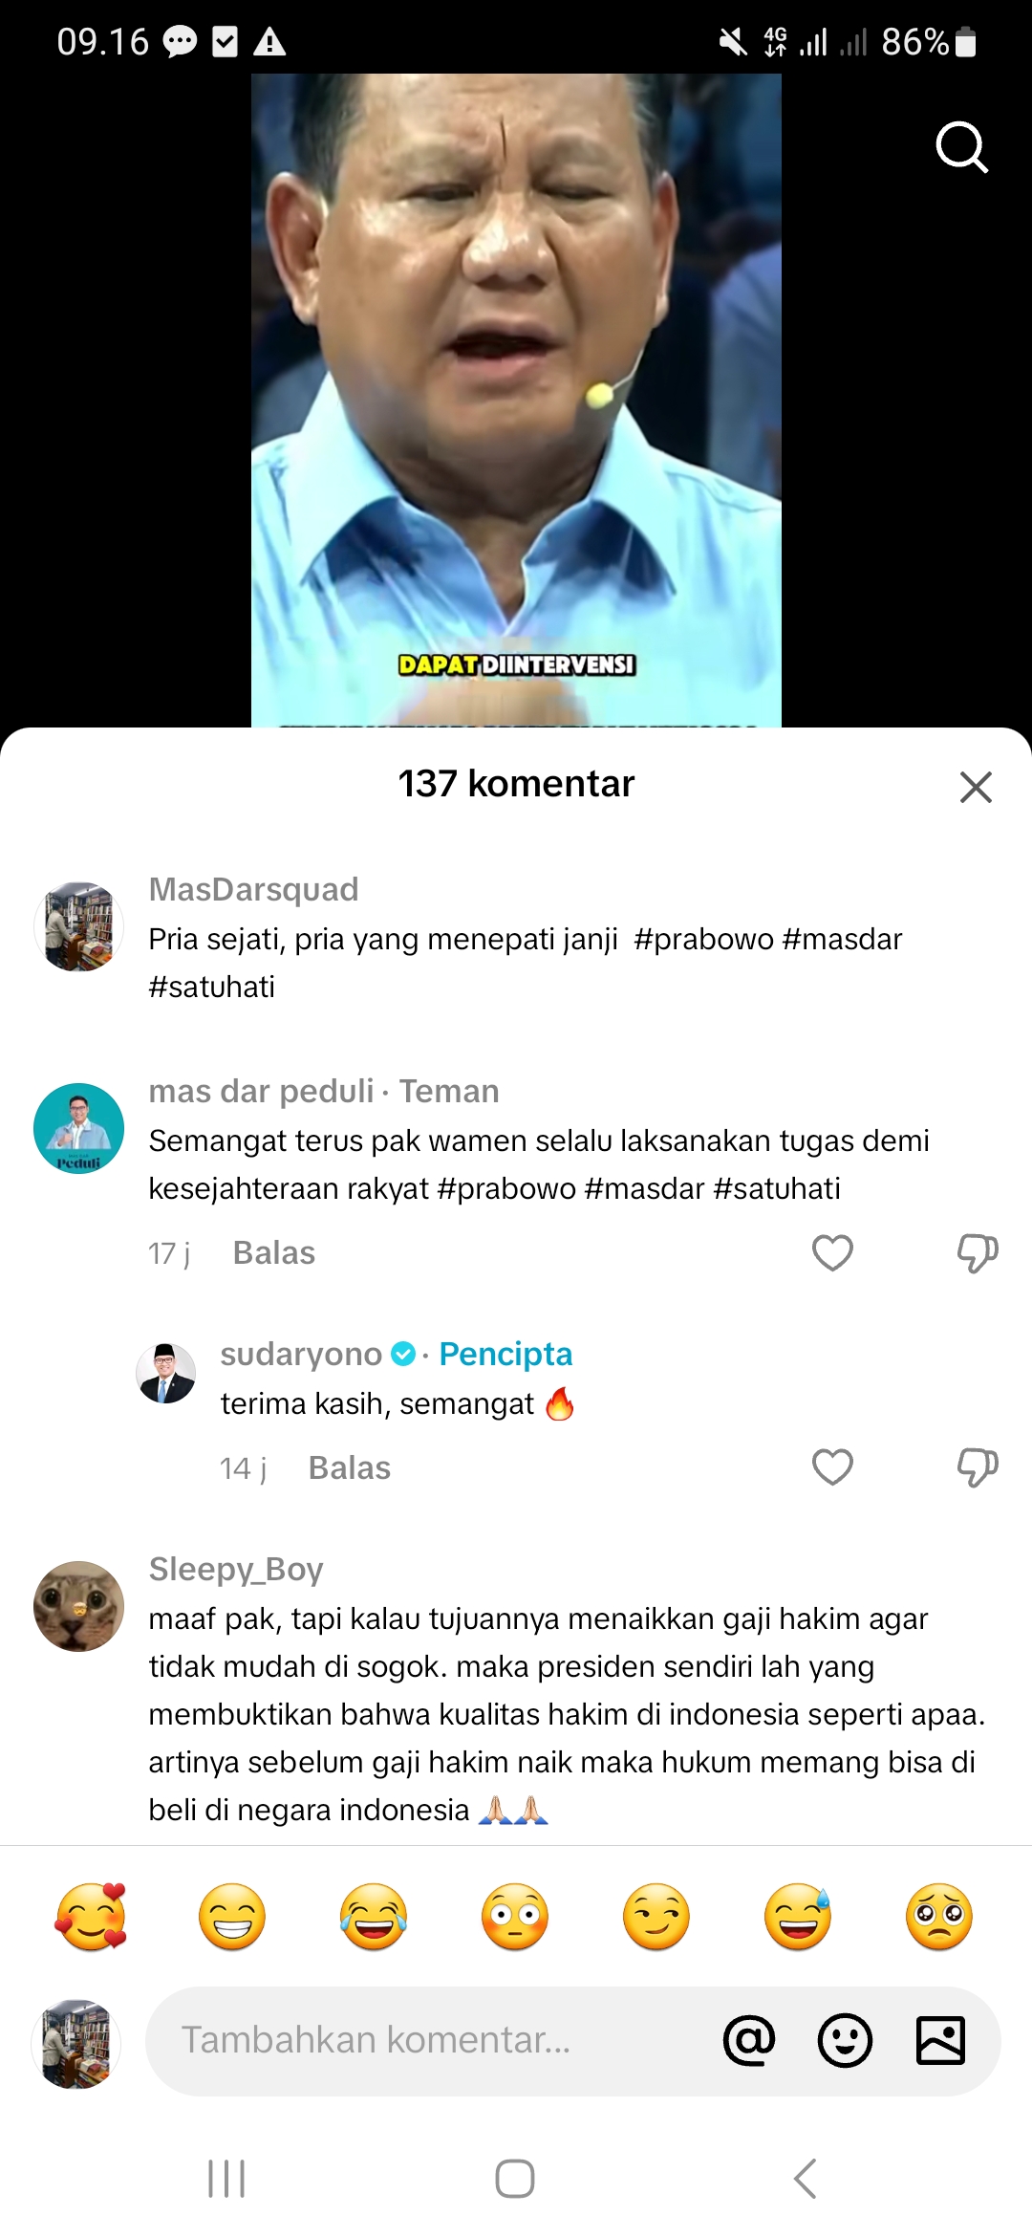Close the komentar panel
This screenshot has width=1032, height=2237.
click(x=976, y=787)
